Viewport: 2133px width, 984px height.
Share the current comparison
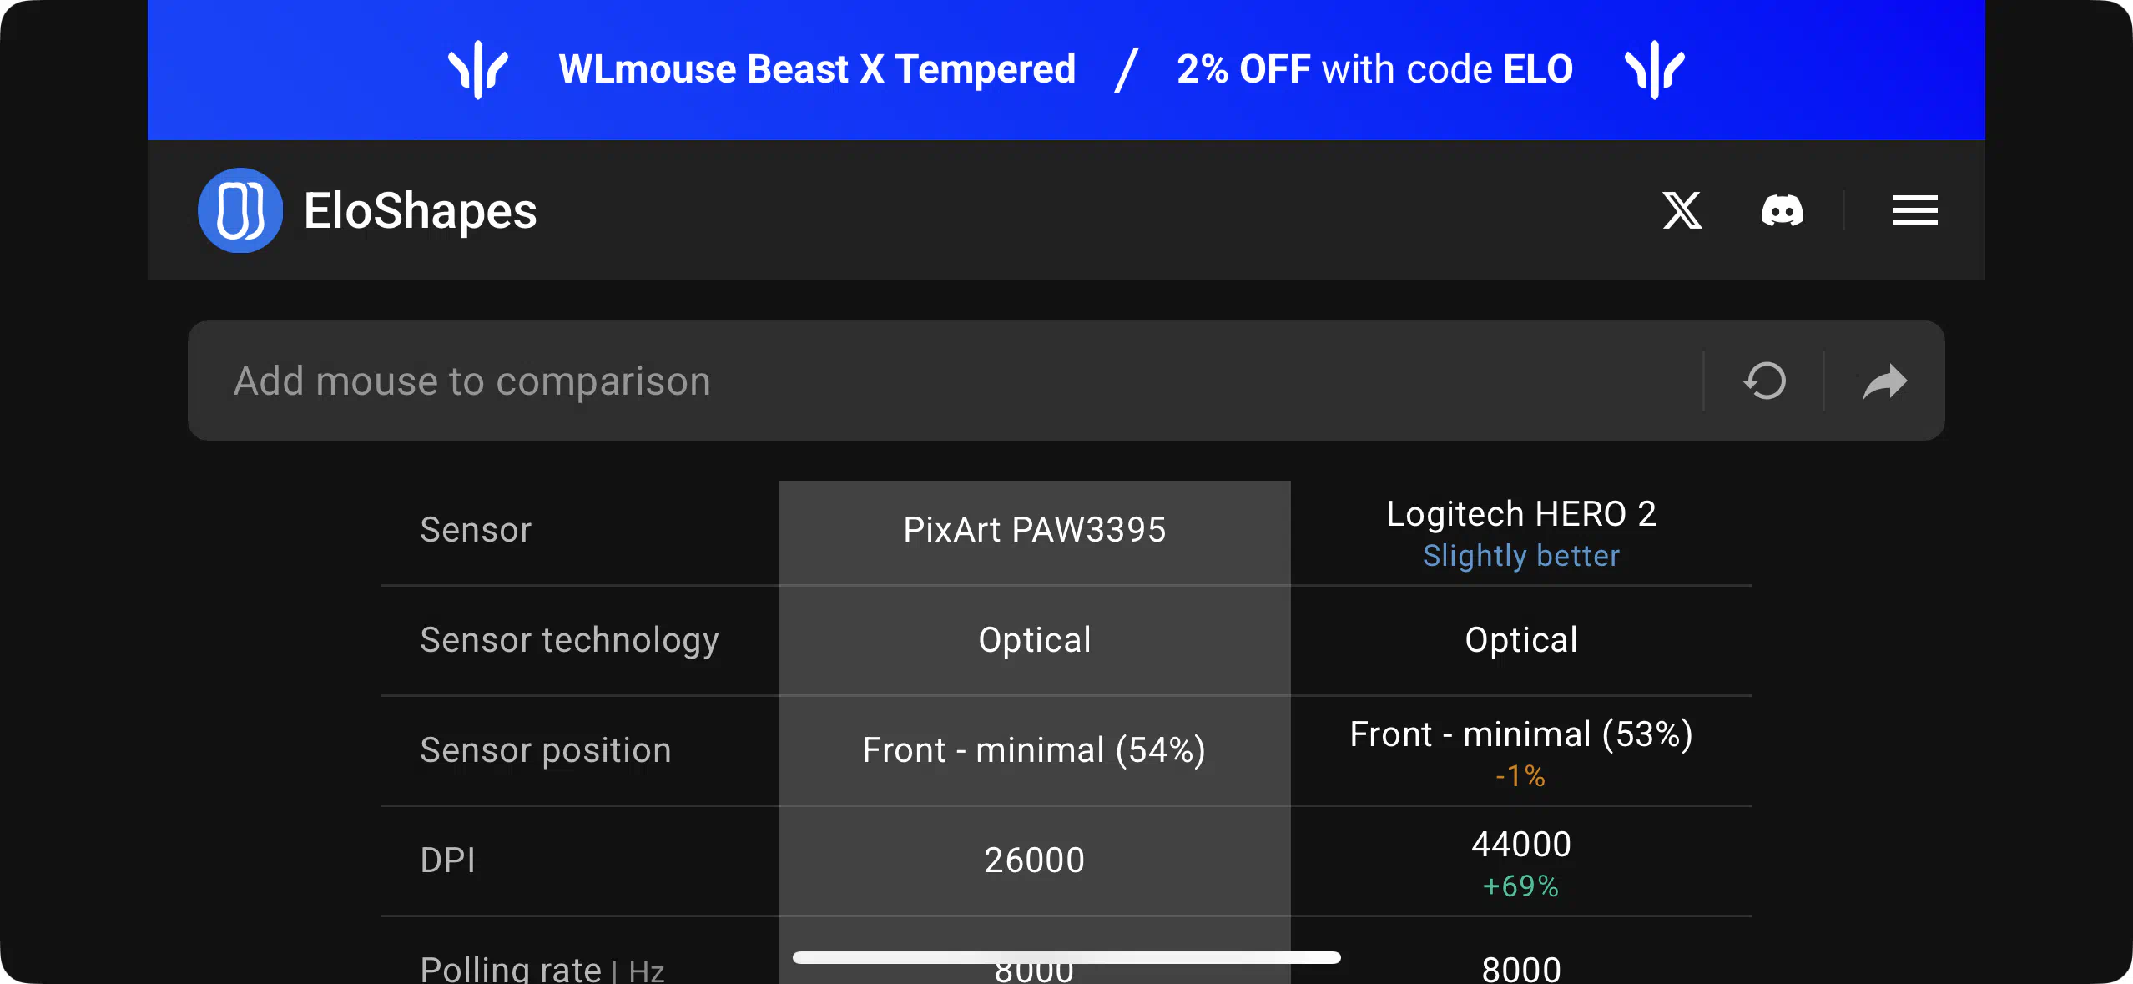pos(1884,381)
